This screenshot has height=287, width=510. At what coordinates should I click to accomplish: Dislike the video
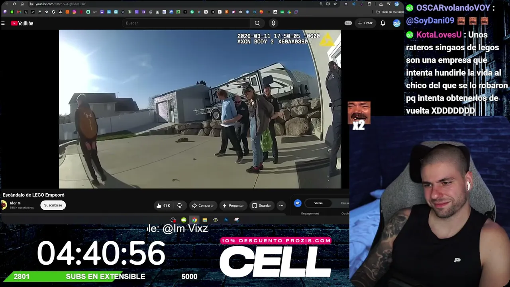[x=180, y=206]
